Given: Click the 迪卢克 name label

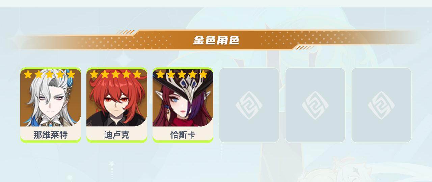Looking at the screenshot, I should 117,135.
